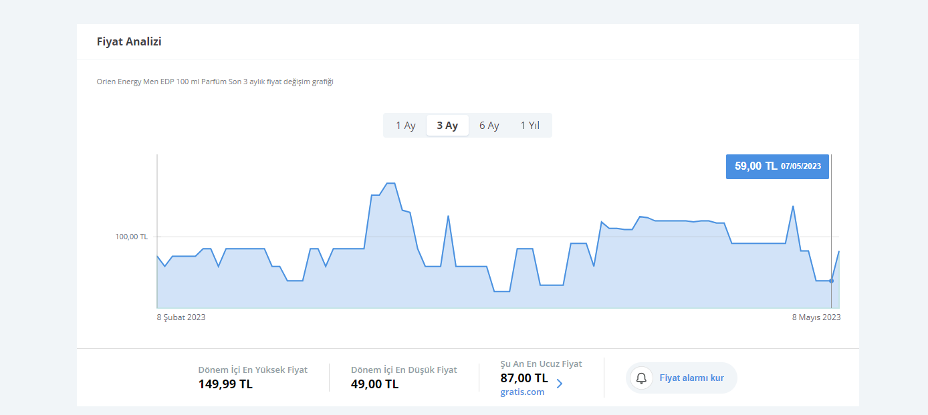Switch to the 1 Yıl period tab
928x415 pixels.
click(x=530, y=126)
